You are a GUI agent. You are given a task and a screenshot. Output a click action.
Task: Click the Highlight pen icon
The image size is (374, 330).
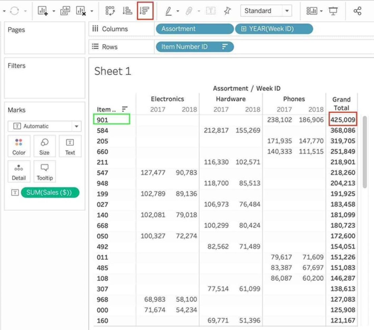[168, 11]
